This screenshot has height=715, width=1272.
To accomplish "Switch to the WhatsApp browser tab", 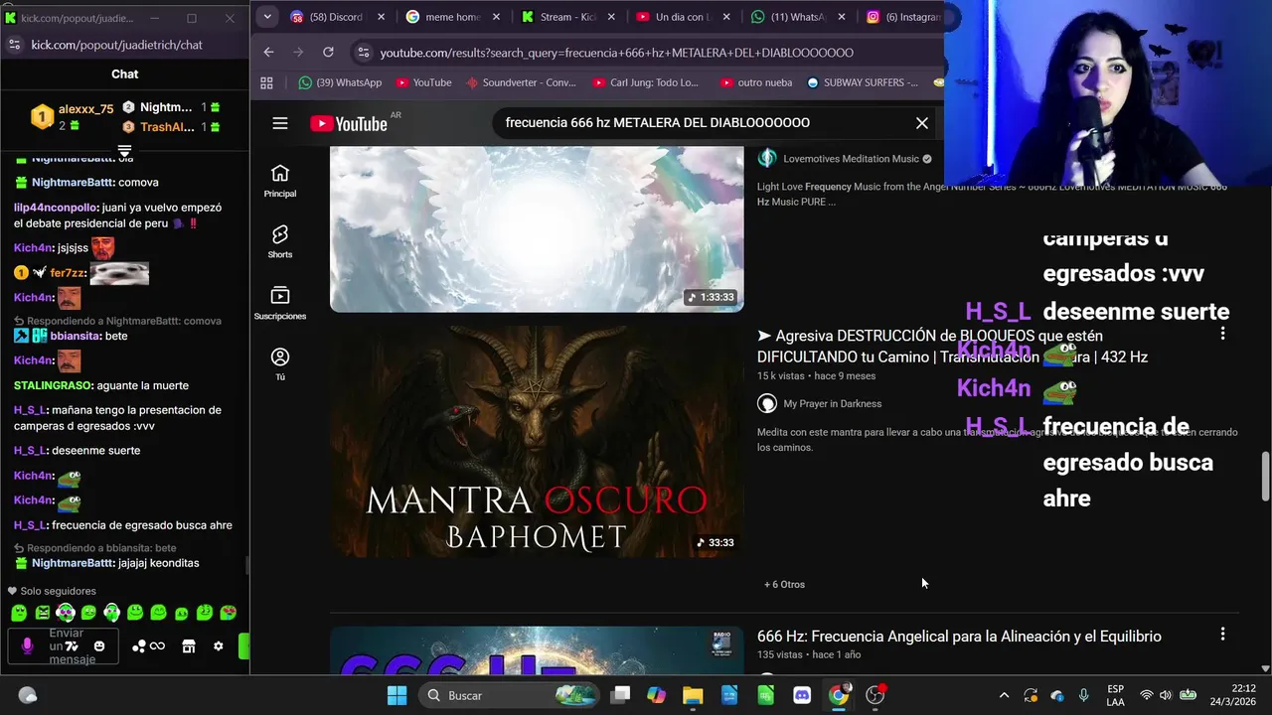I will point(799,17).
